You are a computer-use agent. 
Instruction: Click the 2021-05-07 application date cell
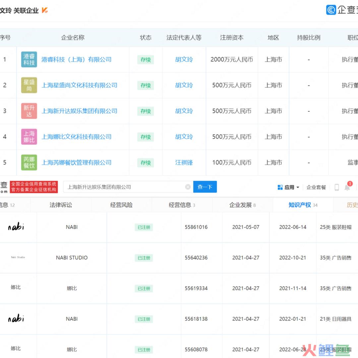coord(246,227)
